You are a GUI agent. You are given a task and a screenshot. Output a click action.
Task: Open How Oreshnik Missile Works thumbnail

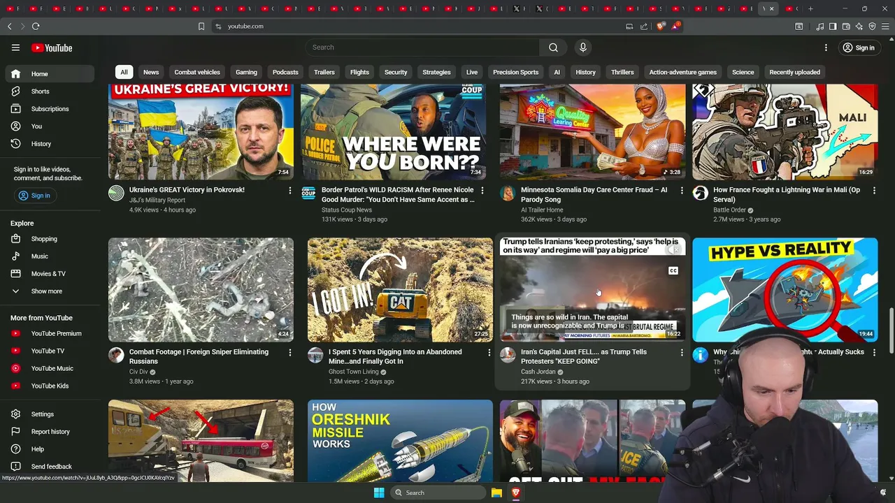400,441
